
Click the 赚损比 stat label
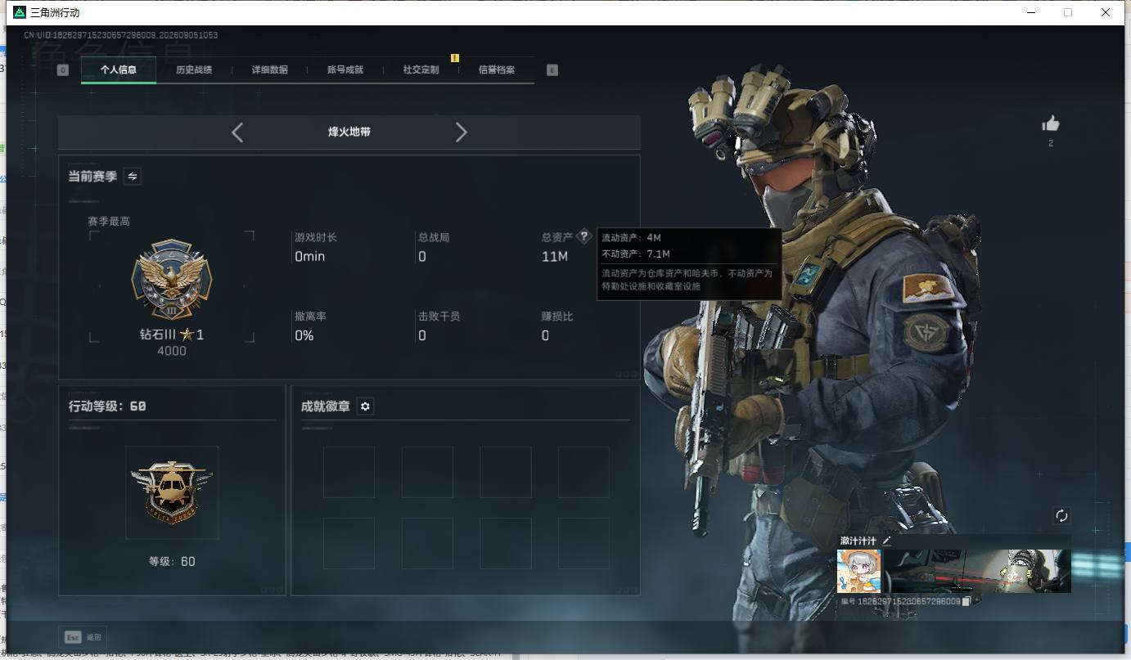pos(557,317)
